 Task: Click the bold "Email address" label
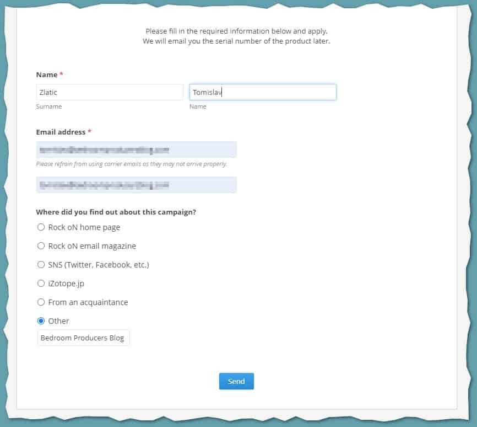pyautogui.click(x=61, y=132)
